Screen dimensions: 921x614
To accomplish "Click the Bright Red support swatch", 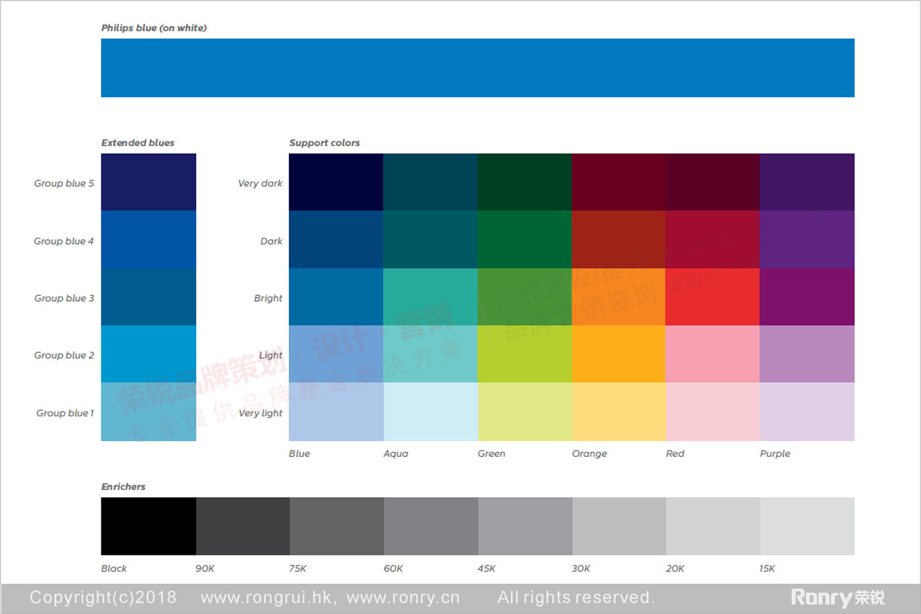I will tap(712, 296).
